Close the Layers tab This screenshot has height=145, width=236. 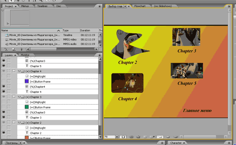[x=15, y=55]
